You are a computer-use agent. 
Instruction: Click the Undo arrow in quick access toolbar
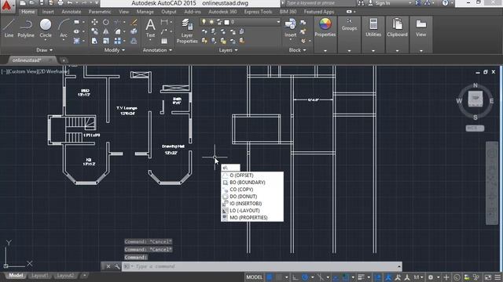[x=70, y=3]
